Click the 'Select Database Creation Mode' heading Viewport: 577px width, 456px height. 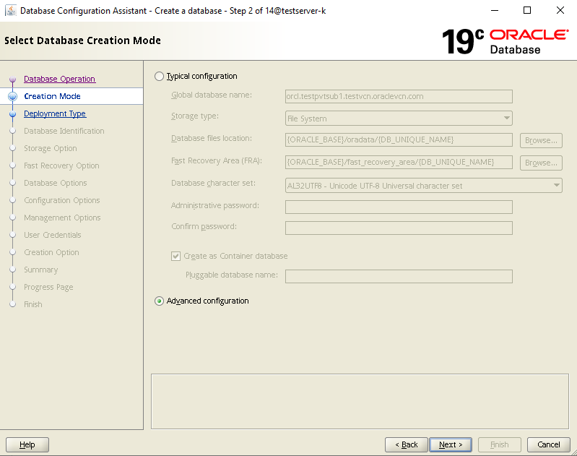pyautogui.click(x=82, y=40)
